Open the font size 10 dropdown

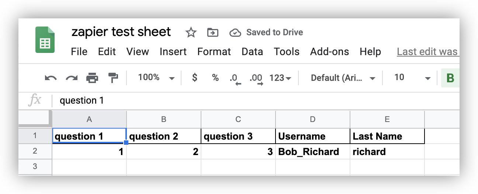pyautogui.click(x=412, y=78)
